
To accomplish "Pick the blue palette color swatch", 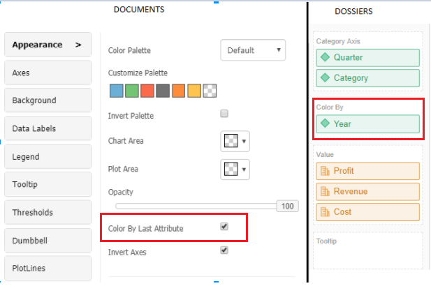I will pyautogui.click(x=116, y=90).
